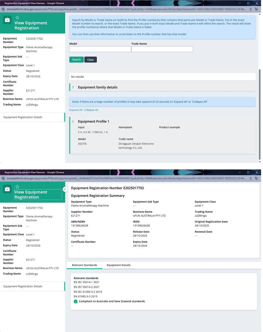This screenshot has height=332, width=263.
Task: Click Expand All link
Action: (76, 110)
